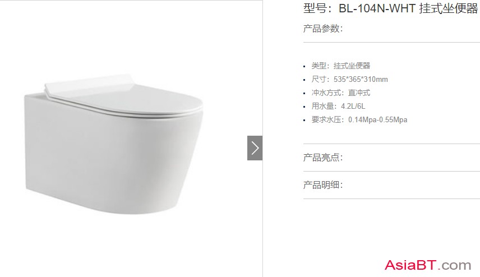Viewport: 480px width, 277px height.
Task: Expand the 产品参数 section
Action: click(323, 29)
